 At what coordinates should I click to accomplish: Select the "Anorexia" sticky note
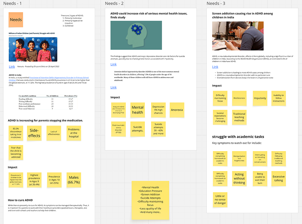tap(177, 110)
